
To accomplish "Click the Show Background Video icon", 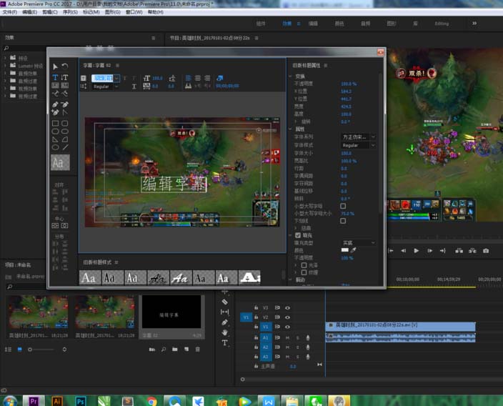I will 220,78.
